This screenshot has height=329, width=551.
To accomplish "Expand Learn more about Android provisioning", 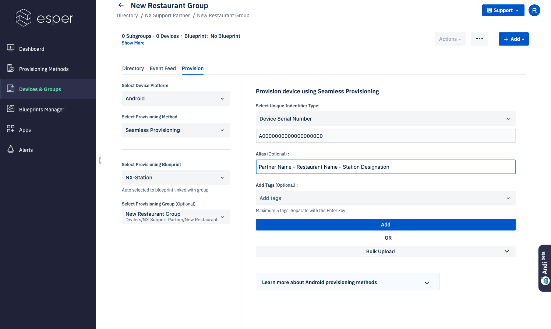I will click(347, 282).
